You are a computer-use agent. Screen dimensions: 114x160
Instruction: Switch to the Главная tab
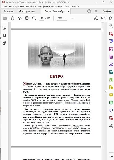coord(9,11)
